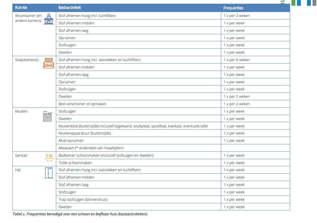Image resolution: width=317 pixels, height=223 pixels.
Task: Select the 'Badkamer schoonmaken' activity cell
Action: click(x=106, y=155)
